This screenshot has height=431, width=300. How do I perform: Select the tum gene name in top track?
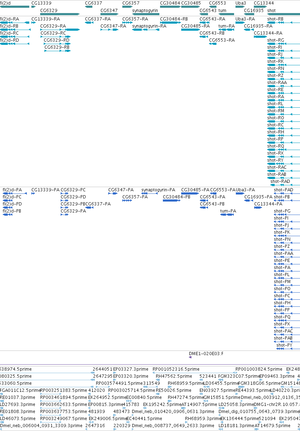(x=222, y=10)
